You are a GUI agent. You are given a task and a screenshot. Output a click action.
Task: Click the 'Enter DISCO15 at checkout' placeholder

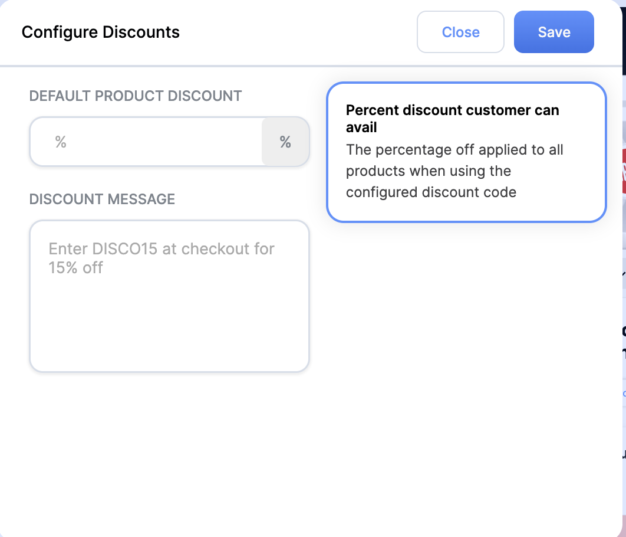tap(162, 249)
